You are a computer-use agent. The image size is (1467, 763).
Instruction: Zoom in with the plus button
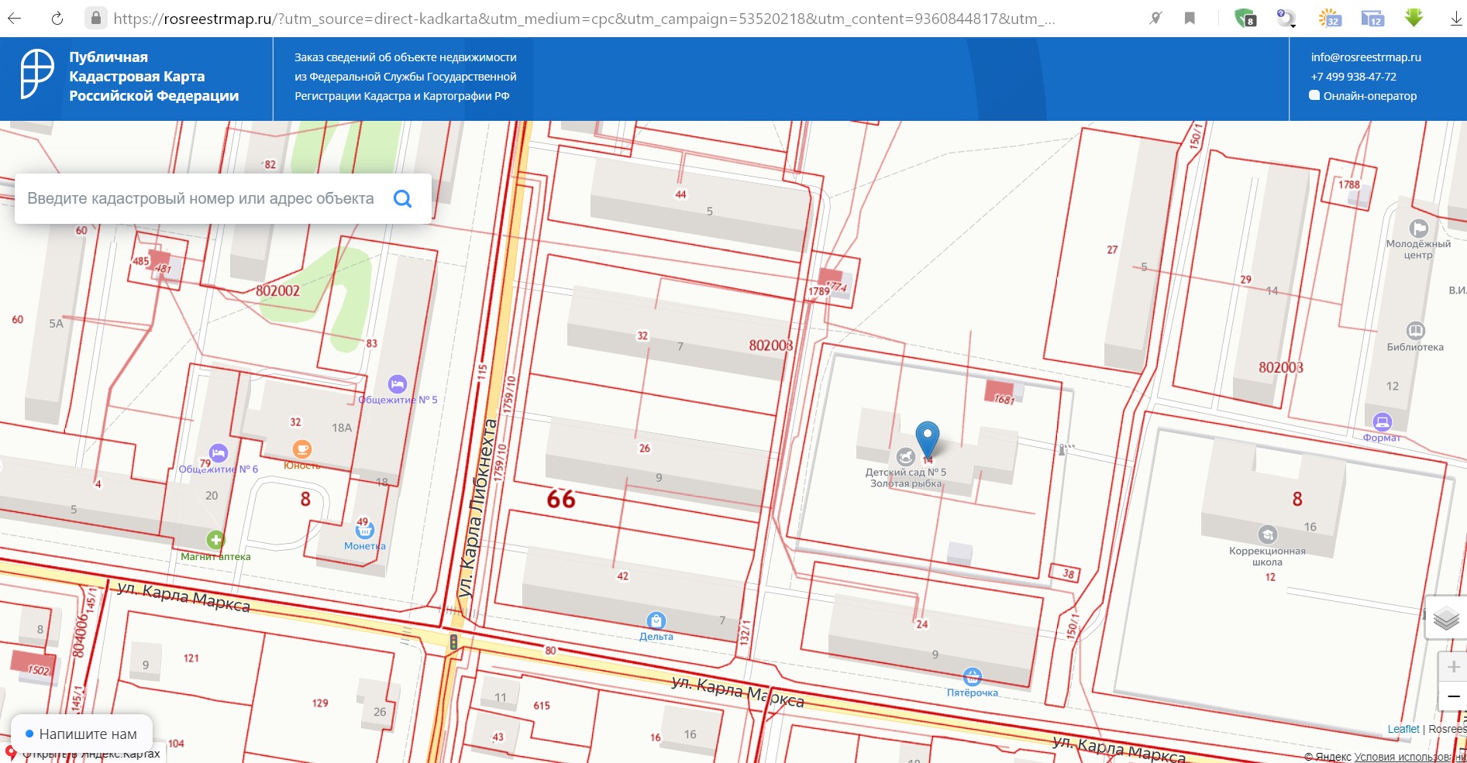coord(1452,667)
